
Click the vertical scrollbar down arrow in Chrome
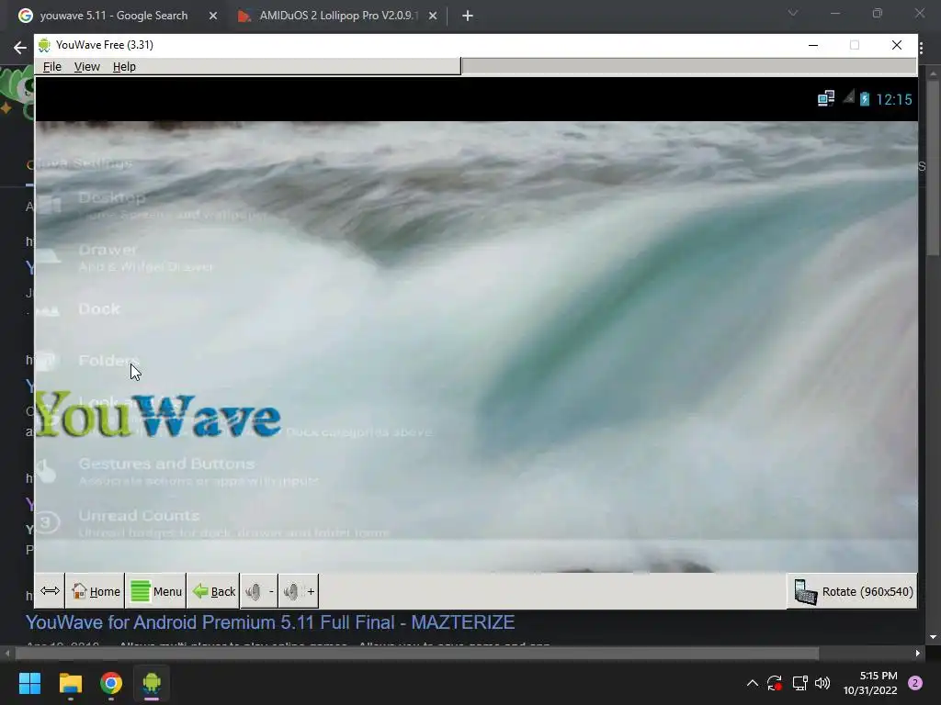[934, 637]
